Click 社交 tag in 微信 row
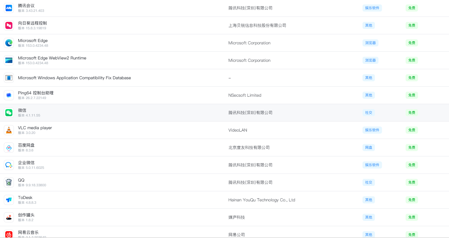 (369, 113)
